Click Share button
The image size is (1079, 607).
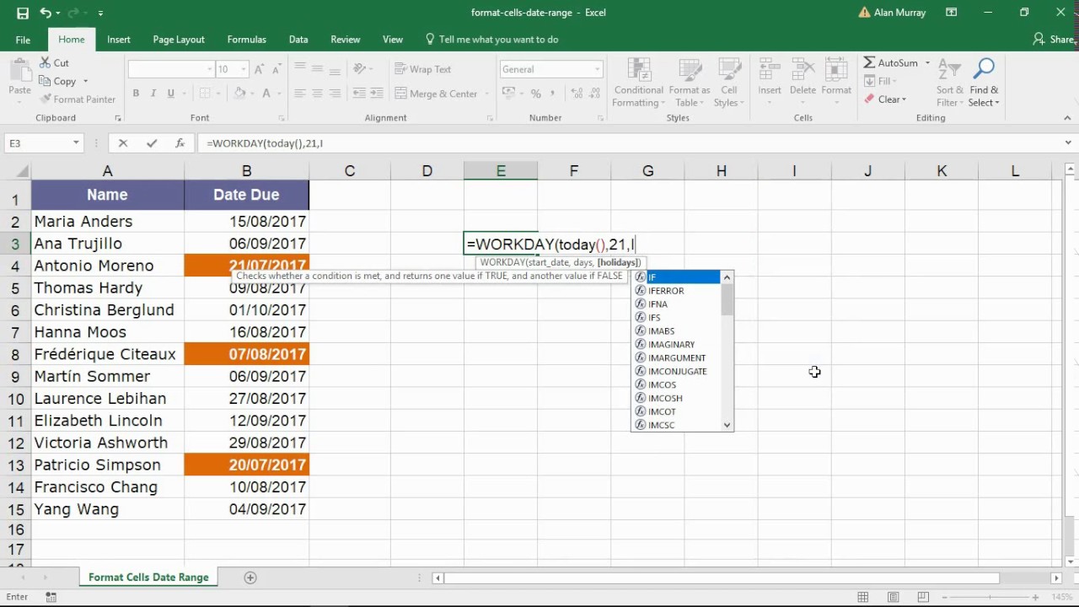1054,40
